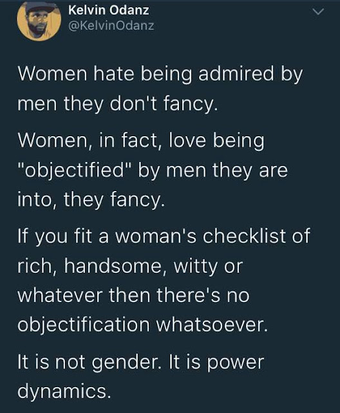The image size is (340, 413).
Task: Click the line "men they don't fancy."
Action: [118, 104]
